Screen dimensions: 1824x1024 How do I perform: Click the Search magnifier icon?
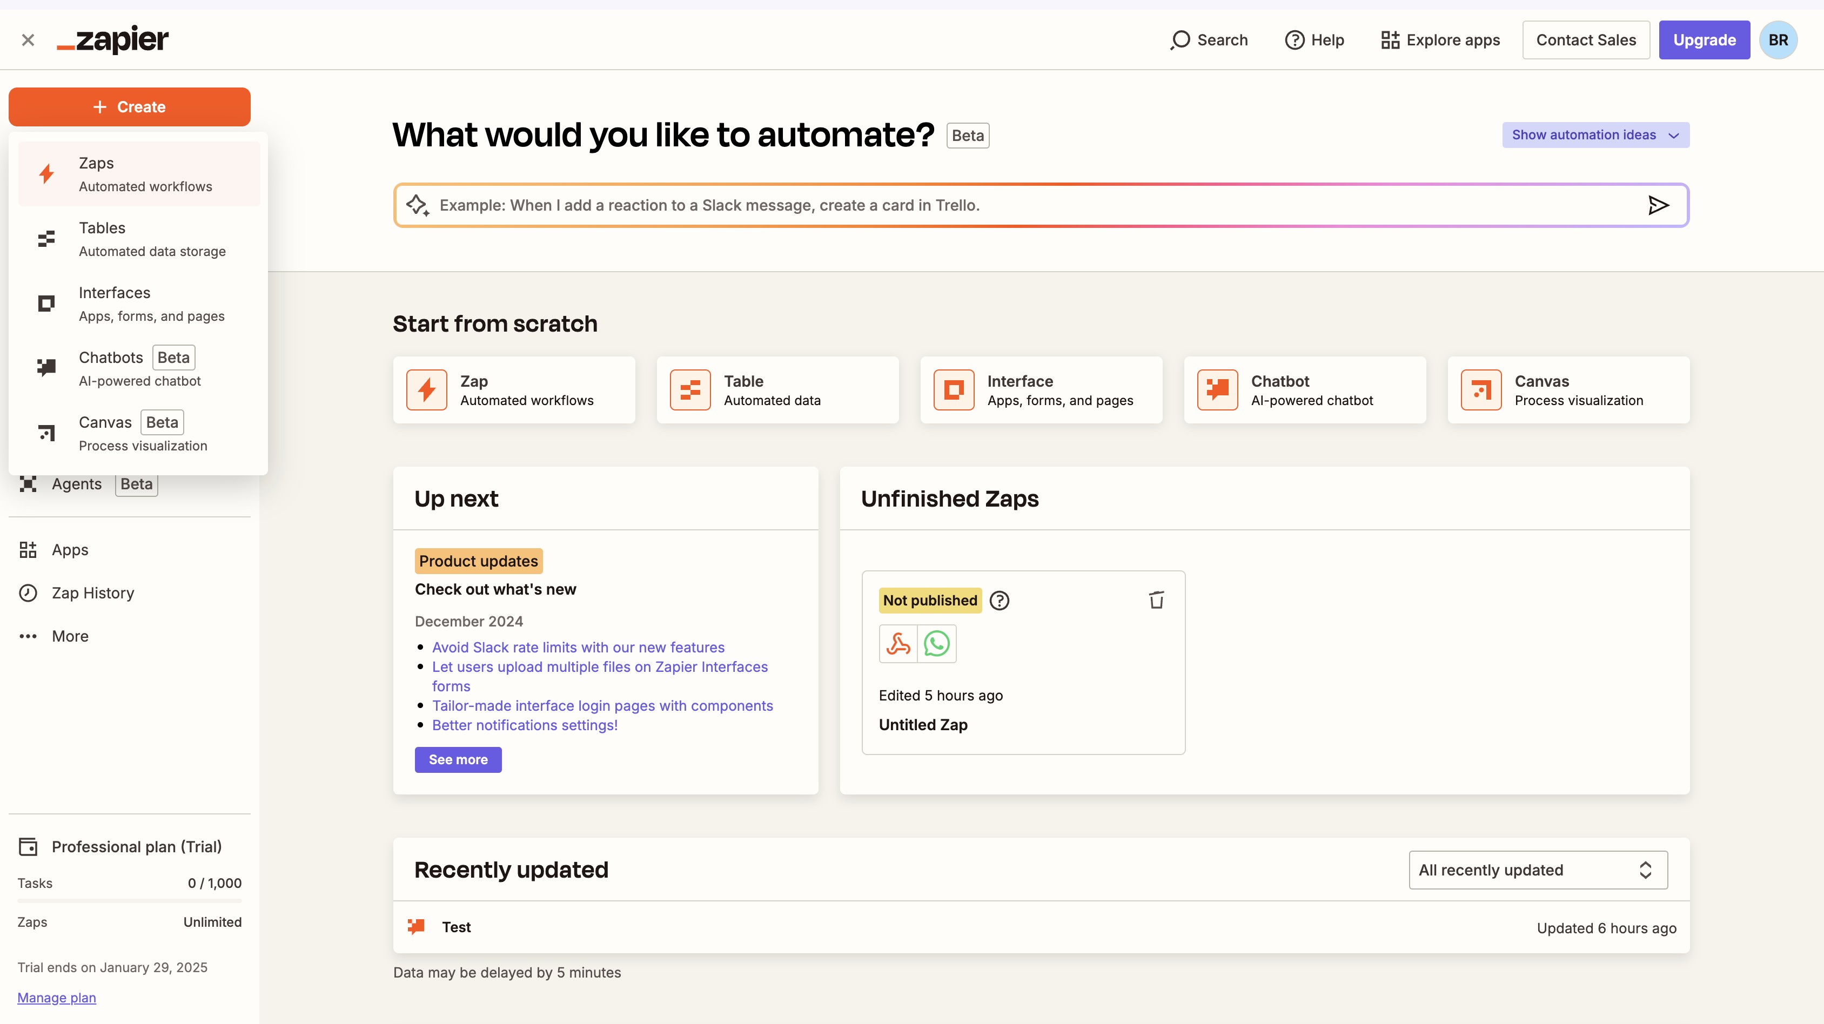[1179, 41]
